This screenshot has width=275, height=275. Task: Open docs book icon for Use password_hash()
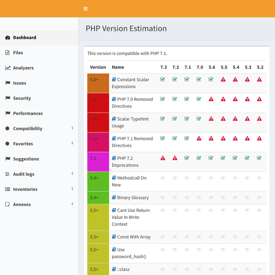[114, 249]
